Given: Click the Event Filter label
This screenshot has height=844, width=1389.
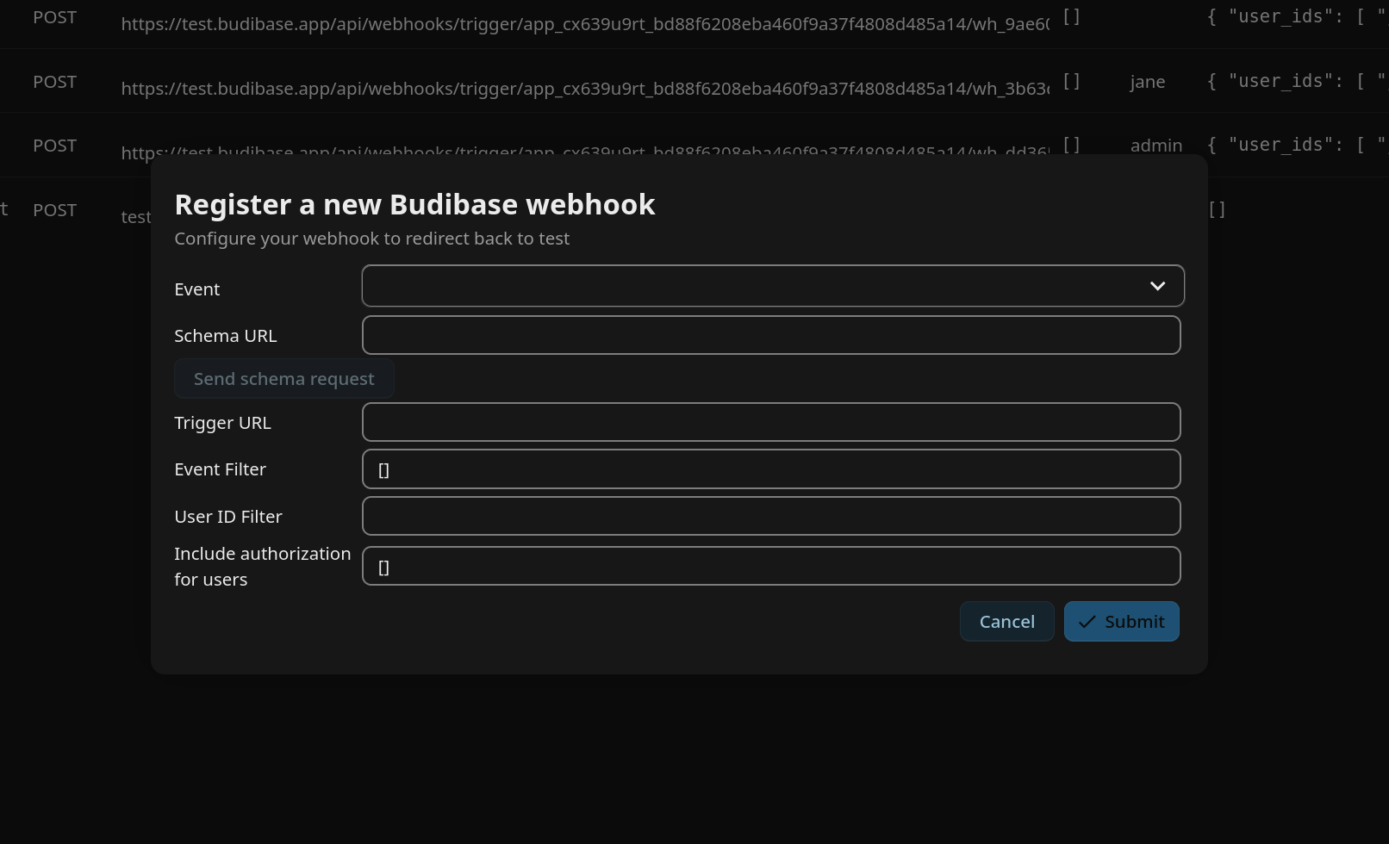Looking at the screenshot, I should pos(220,469).
